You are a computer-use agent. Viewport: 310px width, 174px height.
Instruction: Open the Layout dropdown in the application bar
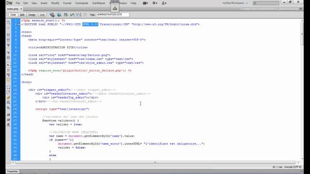click(x=145, y=3)
